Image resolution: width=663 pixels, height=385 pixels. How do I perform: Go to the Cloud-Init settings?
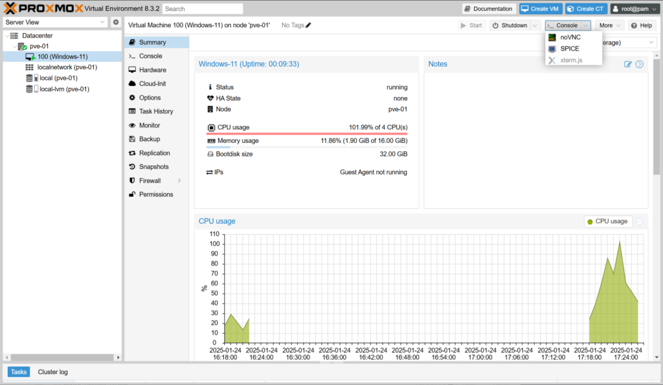pyautogui.click(x=152, y=83)
